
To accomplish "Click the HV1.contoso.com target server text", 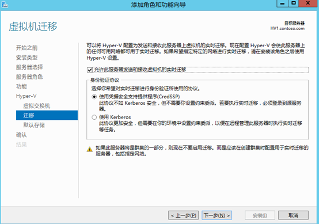I will click(287, 28).
